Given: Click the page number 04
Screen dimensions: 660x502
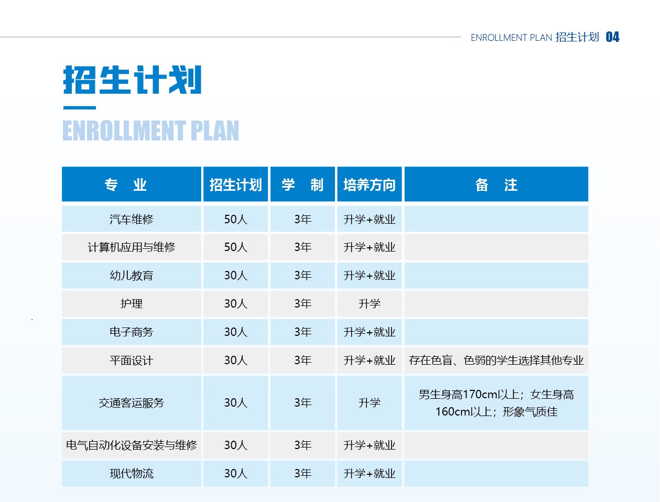Looking at the screenshot, I should [612, 37].
